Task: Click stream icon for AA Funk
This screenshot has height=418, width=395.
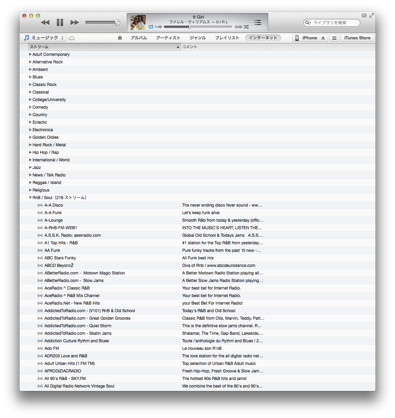Action: pos(40,250)
